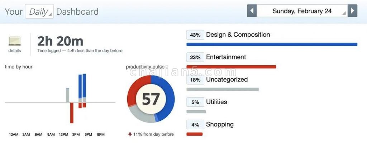Open Design & Composition category
The height and width of the screenshot is (144, 367).
pos(238,35)
